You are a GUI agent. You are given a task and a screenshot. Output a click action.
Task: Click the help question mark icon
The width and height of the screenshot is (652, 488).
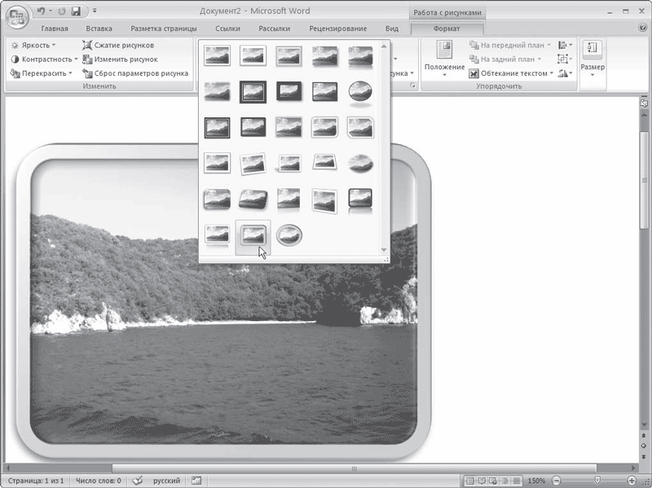pyautogui.click(x=642, y=28)
